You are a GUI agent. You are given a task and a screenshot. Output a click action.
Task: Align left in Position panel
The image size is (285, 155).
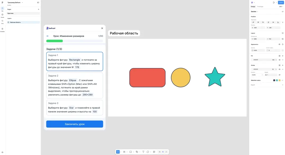[253, 22]
